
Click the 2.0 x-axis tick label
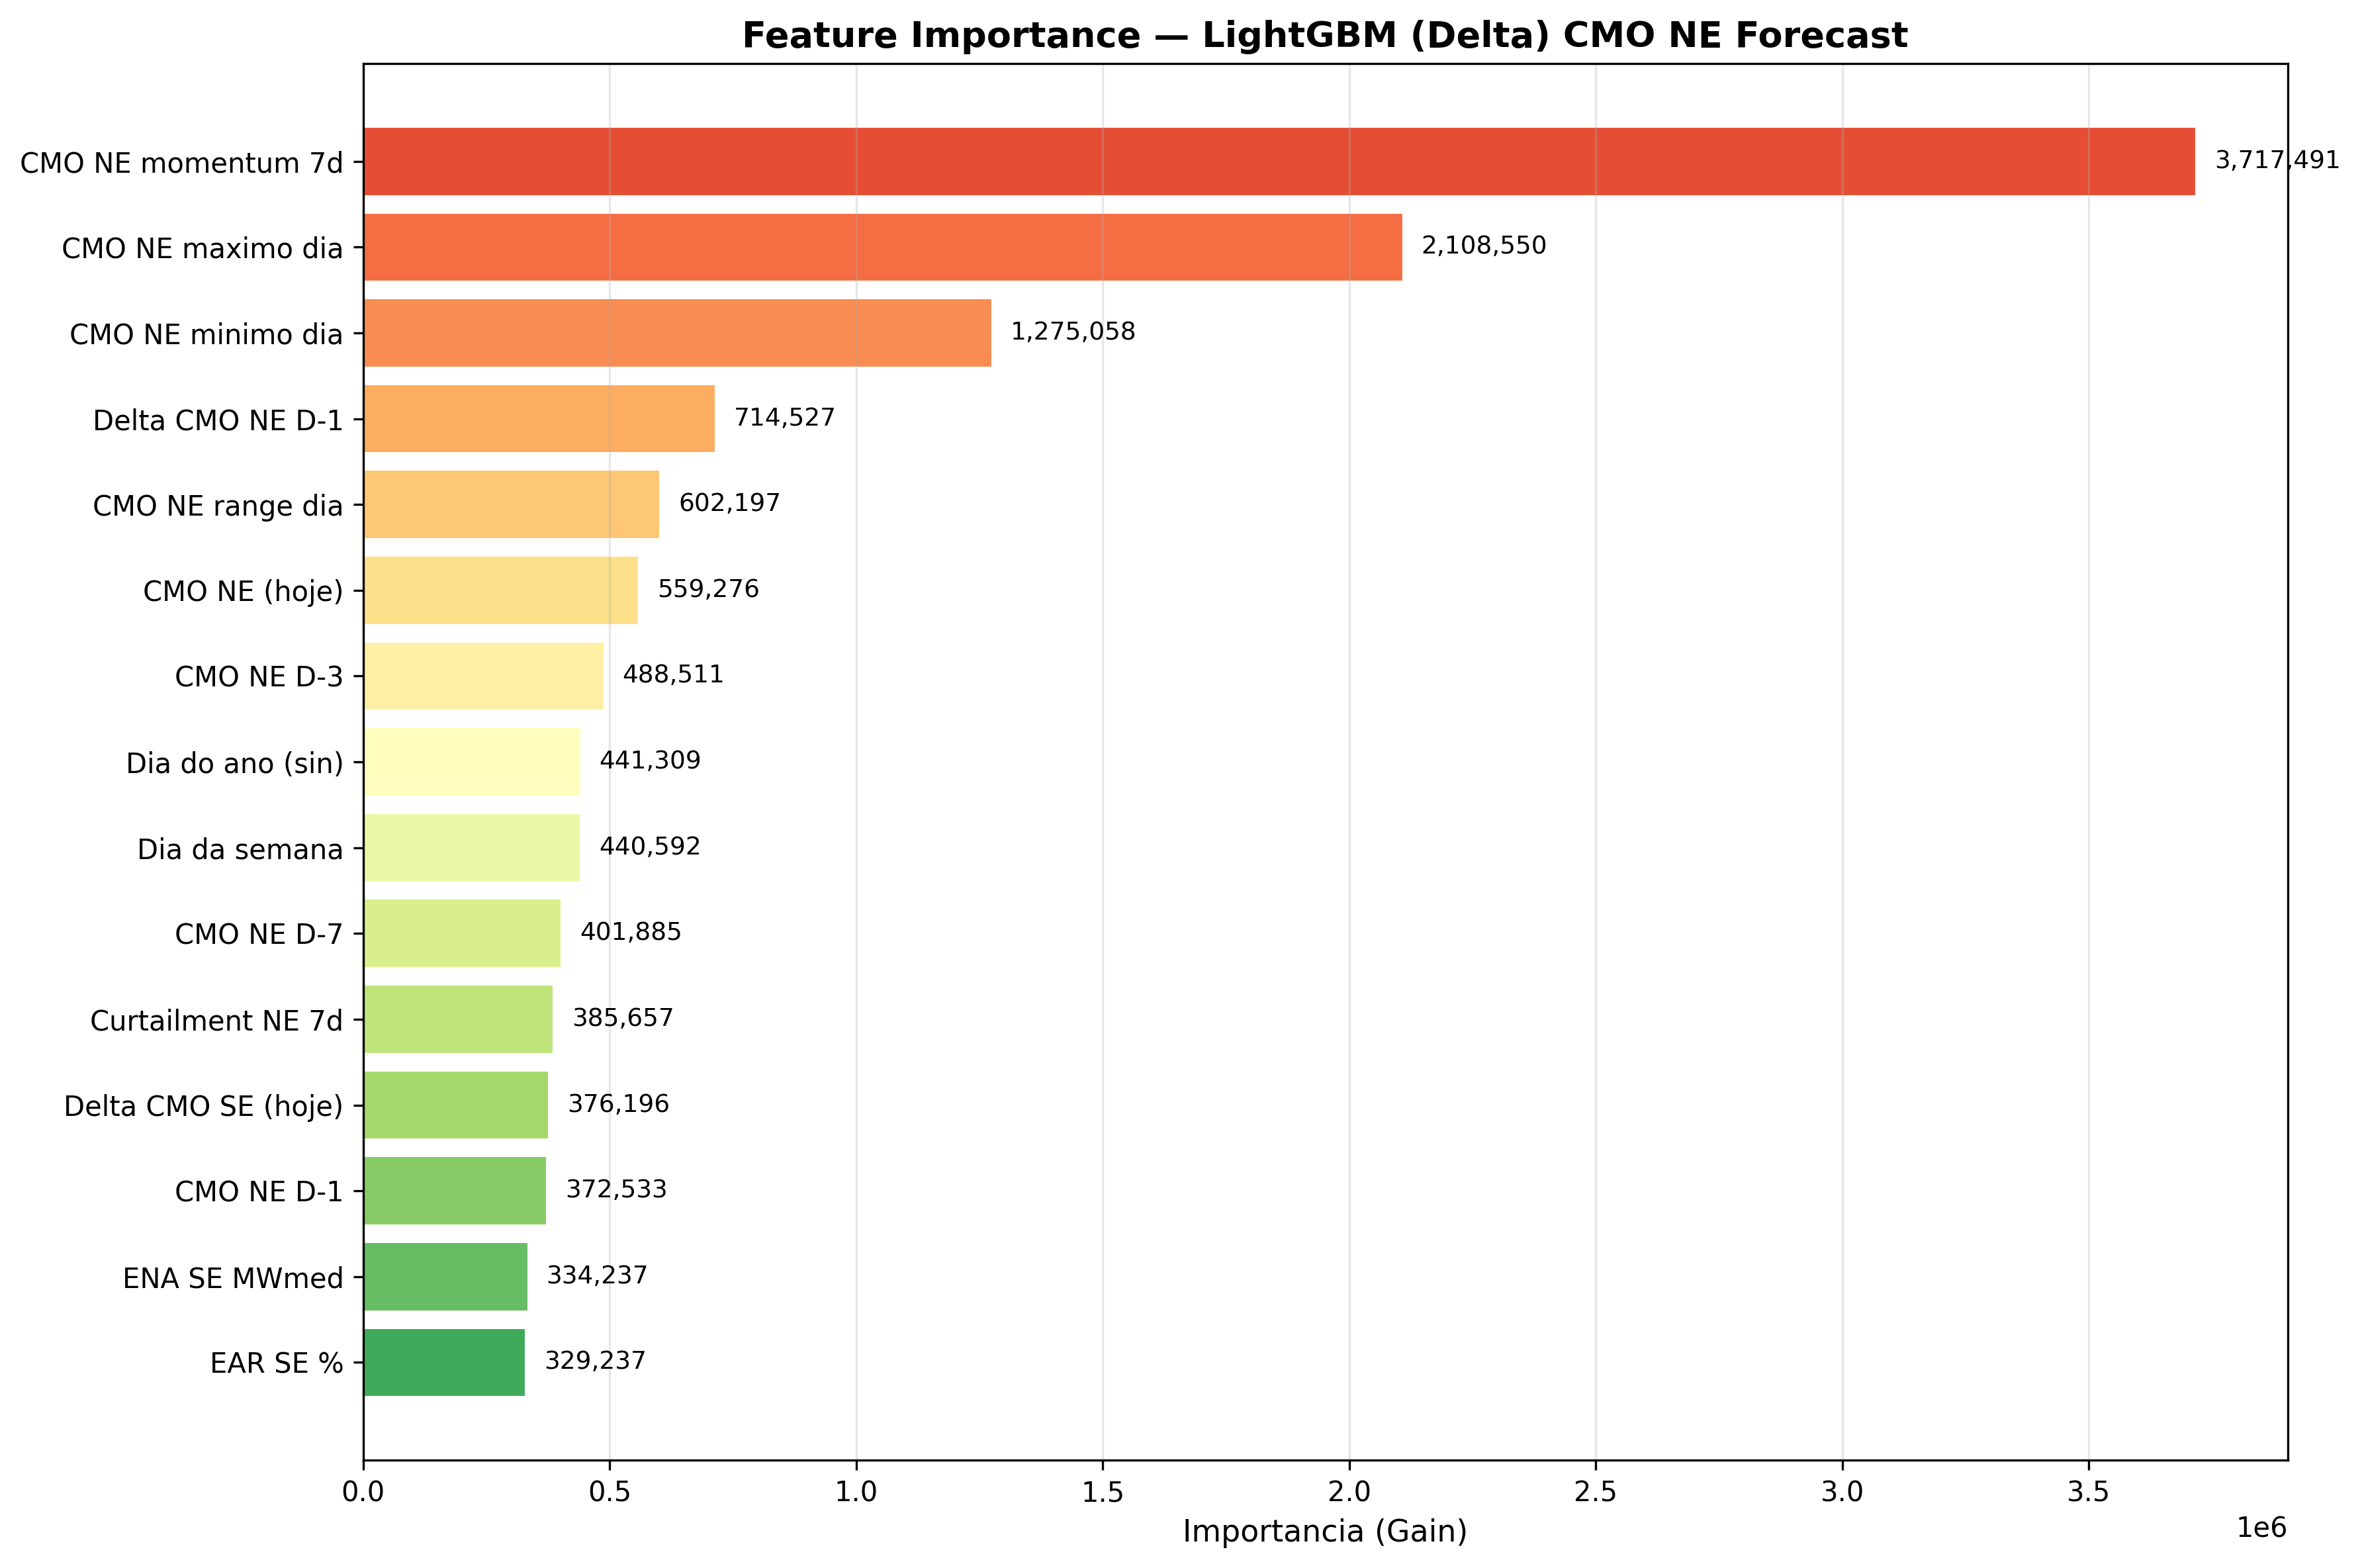pos(1348,1492)
